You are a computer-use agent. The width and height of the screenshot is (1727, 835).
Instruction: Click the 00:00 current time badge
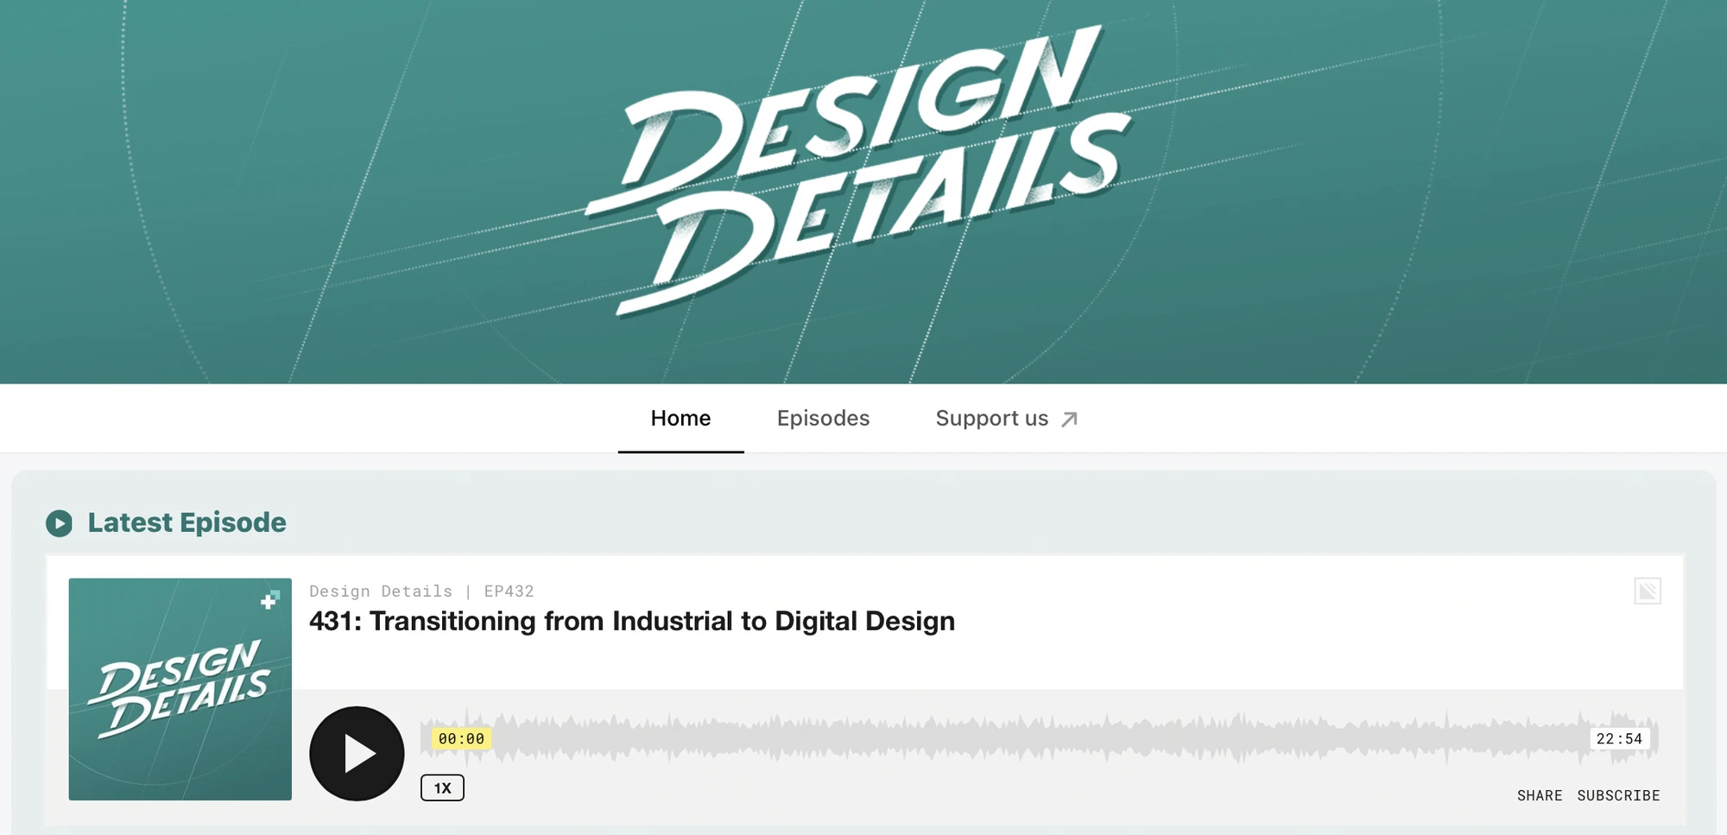coord(459,738)
